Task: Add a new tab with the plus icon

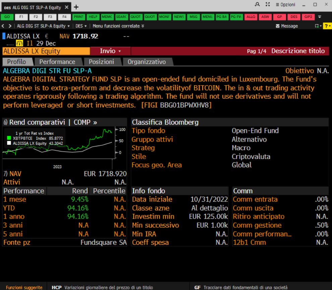Action: 76,7
